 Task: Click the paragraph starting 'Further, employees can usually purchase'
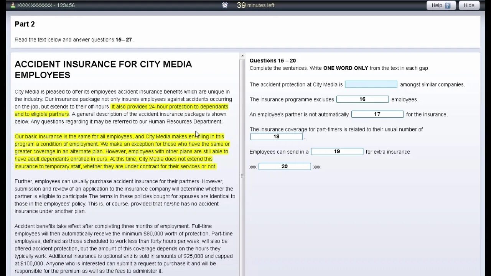[125, 196]
